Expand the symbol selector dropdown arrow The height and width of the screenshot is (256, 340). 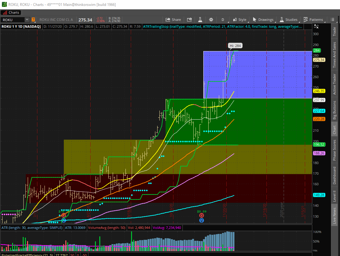point(27,20)
